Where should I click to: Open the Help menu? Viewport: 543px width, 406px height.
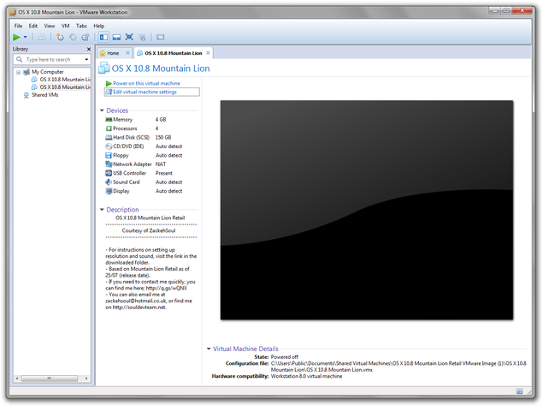pyautogui.click(x=98, y=26)
